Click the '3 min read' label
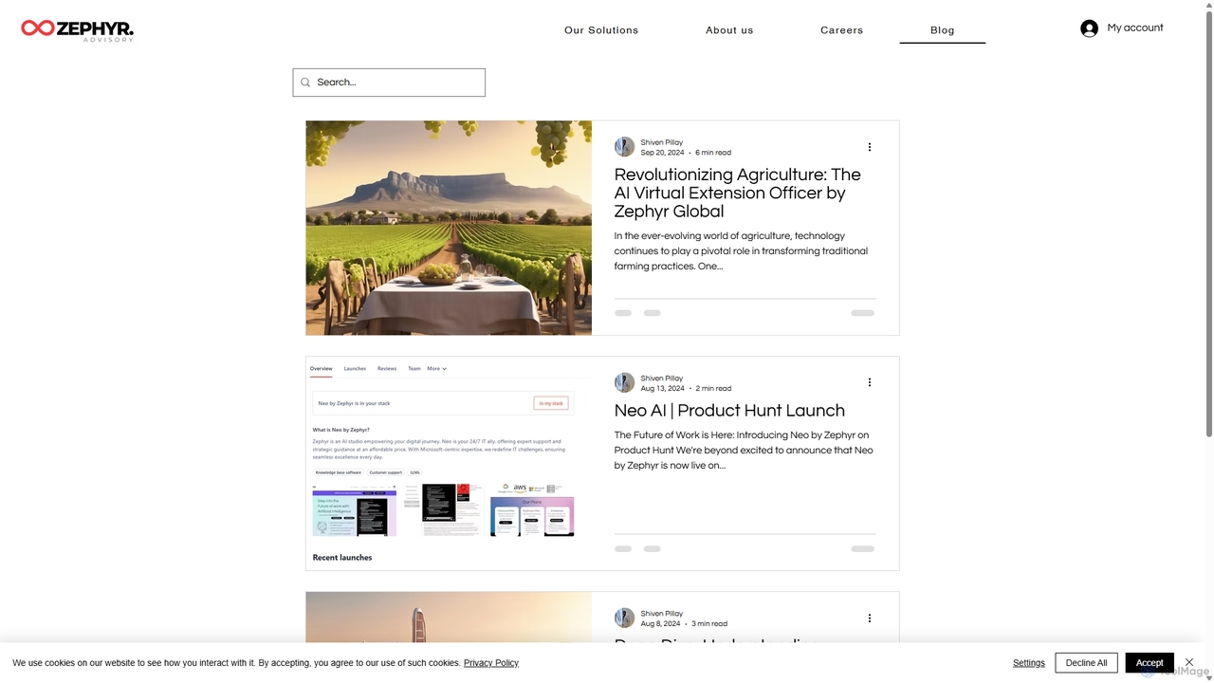Image resolution: width=1214 pixels, height=683 pixels. pos(709,624)
